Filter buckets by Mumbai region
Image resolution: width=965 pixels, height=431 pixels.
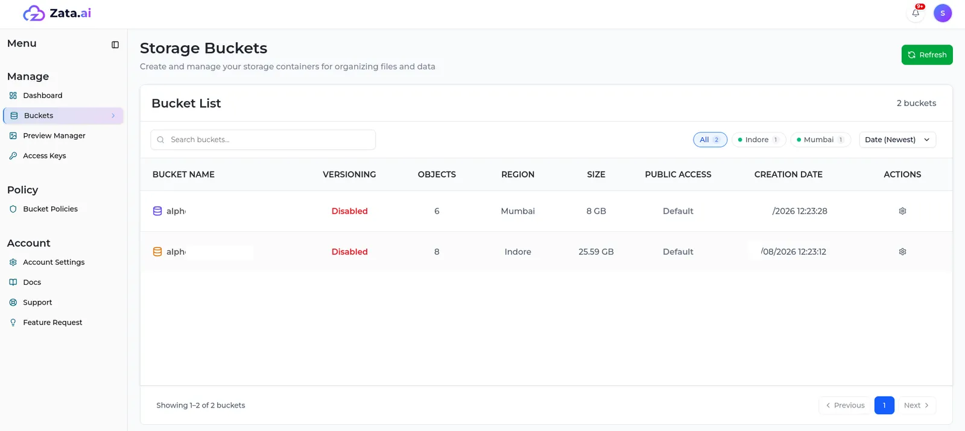coord(820,140)
